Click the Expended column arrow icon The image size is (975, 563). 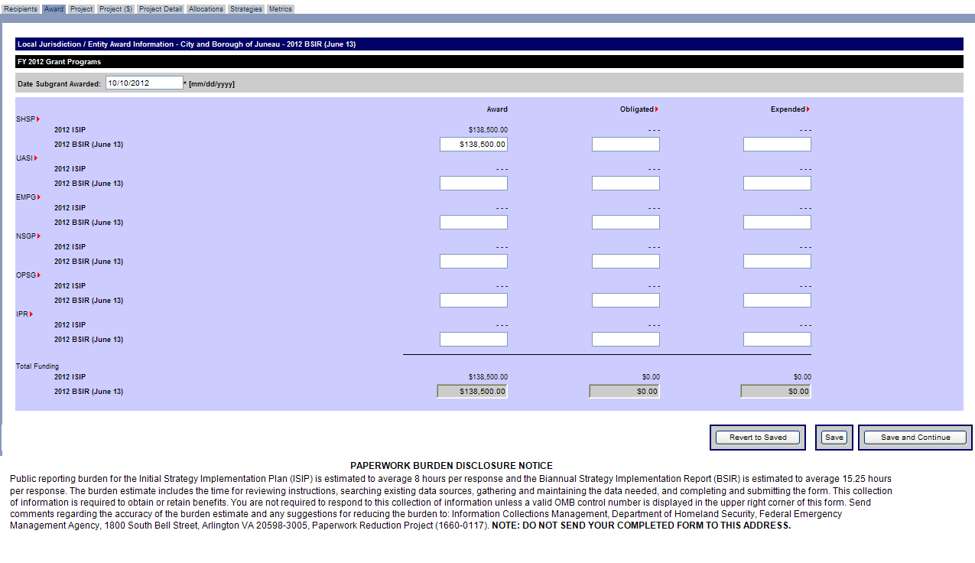click(x=808, y=109)
